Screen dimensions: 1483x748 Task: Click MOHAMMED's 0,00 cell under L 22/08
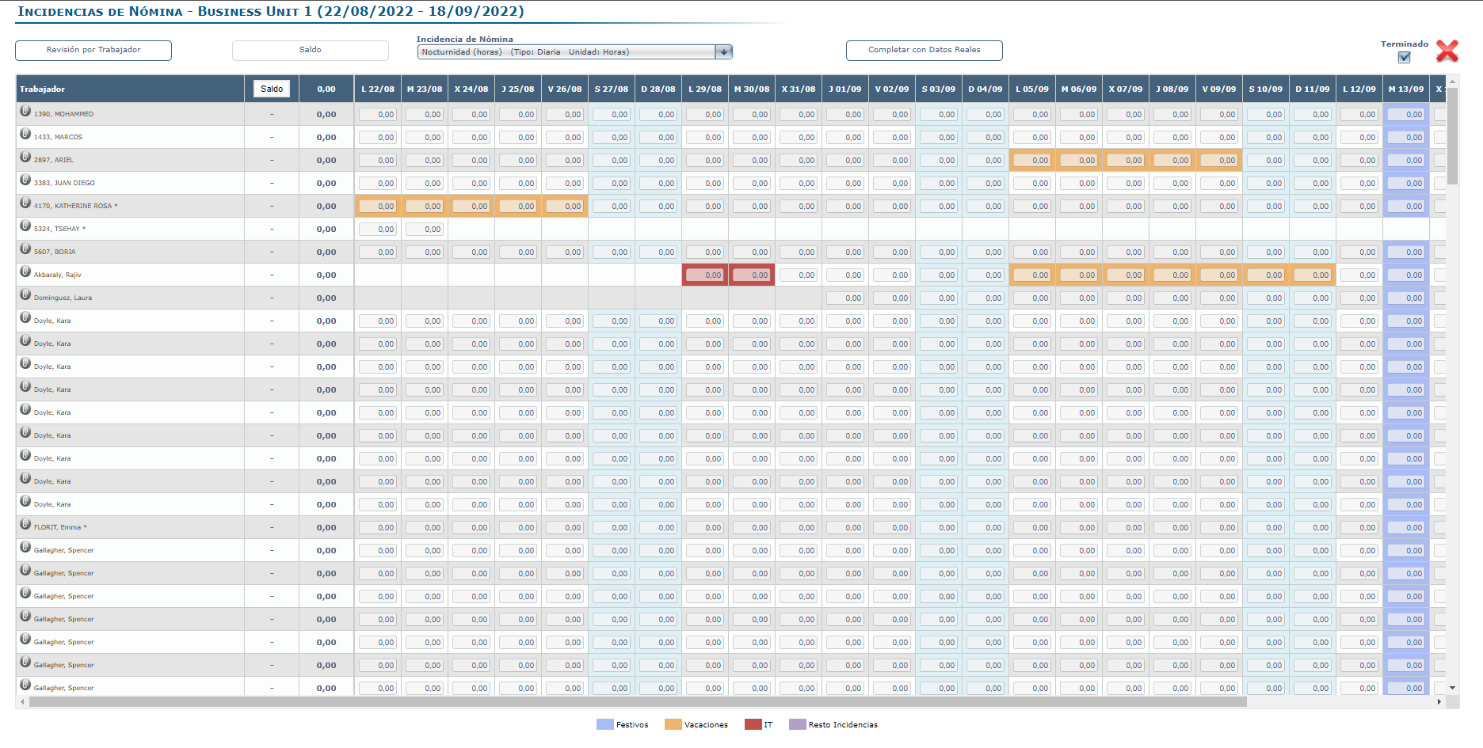(378, 113)
